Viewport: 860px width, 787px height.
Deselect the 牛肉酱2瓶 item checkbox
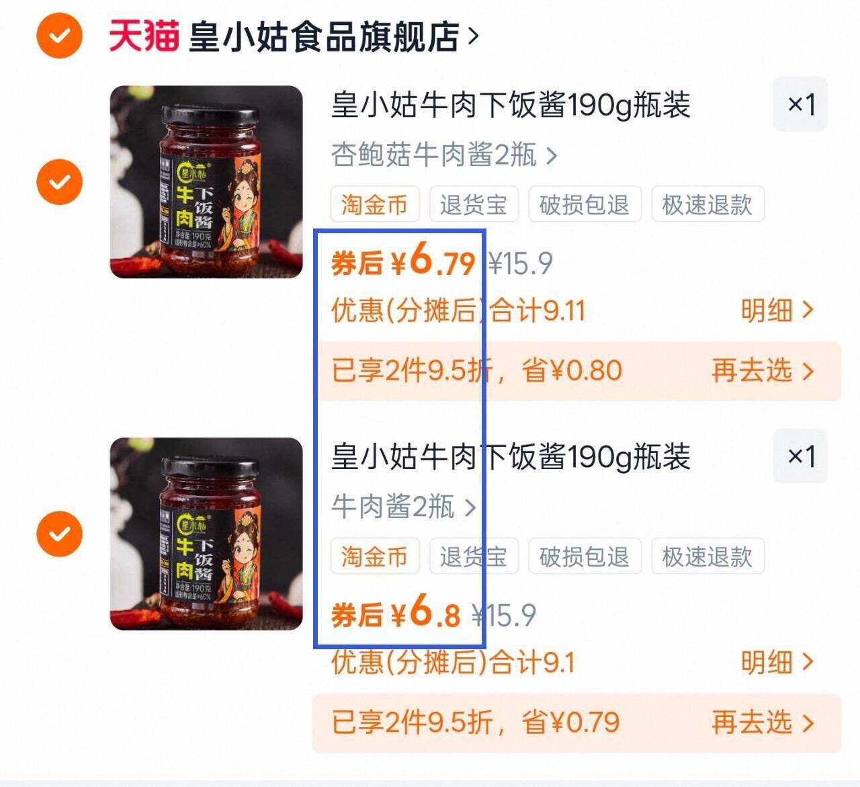click(x=59, y=534)
